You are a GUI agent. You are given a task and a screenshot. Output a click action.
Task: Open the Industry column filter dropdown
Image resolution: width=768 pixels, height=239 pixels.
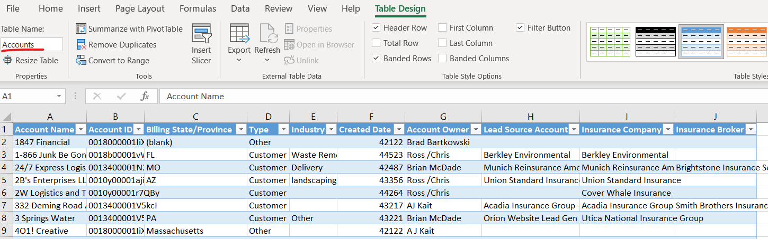[x=331, y=129]
